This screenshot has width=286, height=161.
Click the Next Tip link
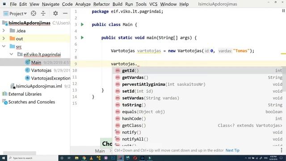232,150
